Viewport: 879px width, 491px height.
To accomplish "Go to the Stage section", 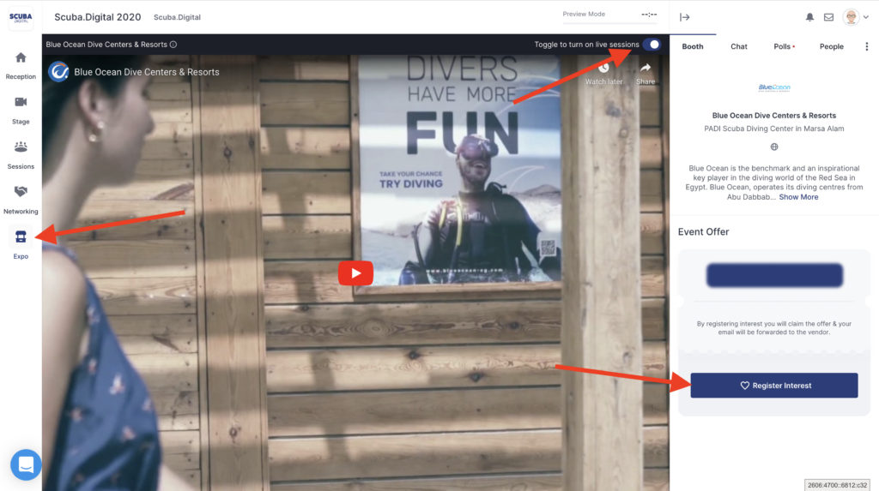I will coord(21,102).
